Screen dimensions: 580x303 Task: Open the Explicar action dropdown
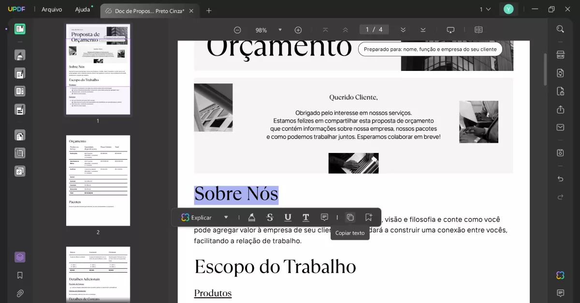225,217
